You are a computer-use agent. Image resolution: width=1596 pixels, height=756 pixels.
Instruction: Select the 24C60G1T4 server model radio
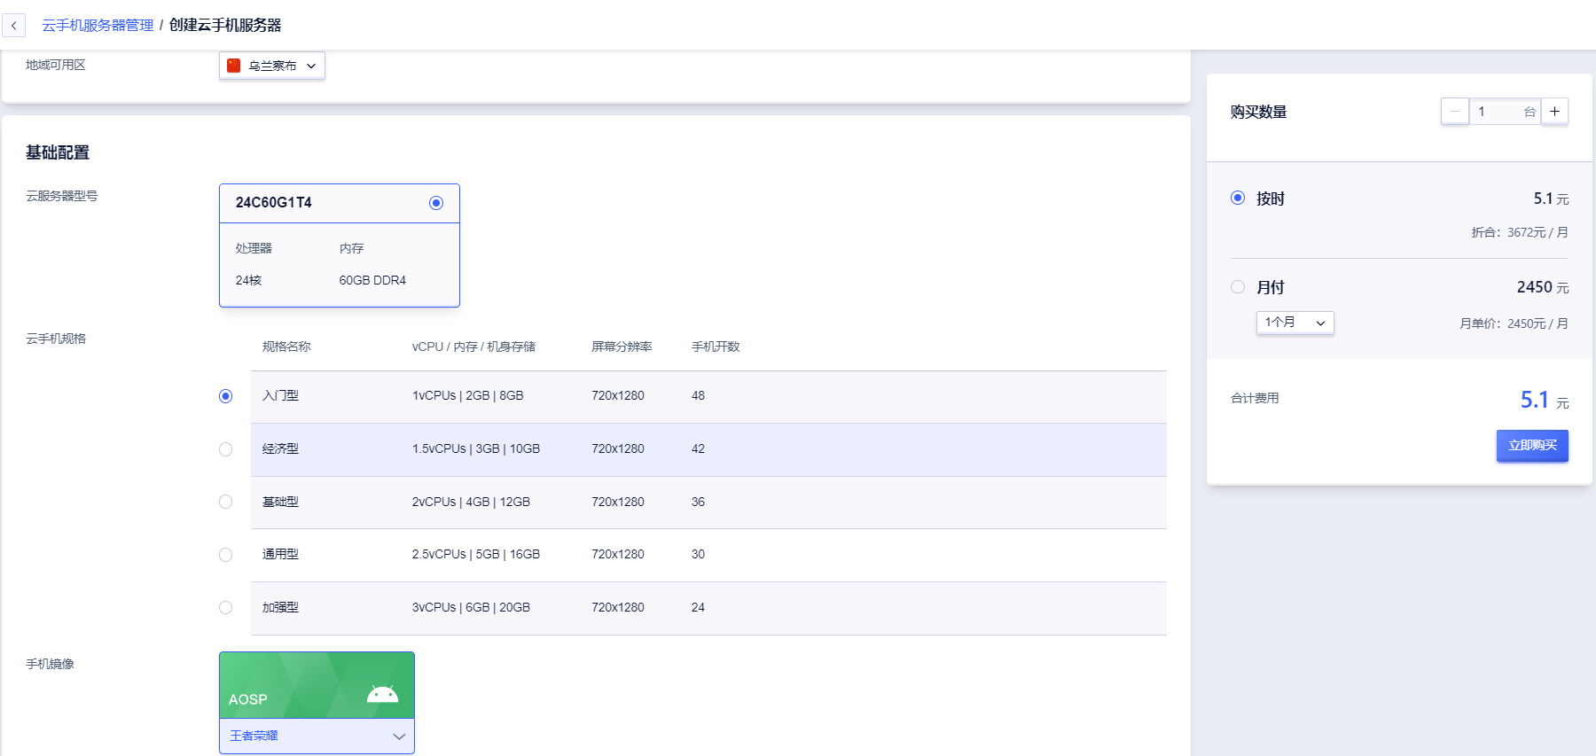[x=435, y=203]
